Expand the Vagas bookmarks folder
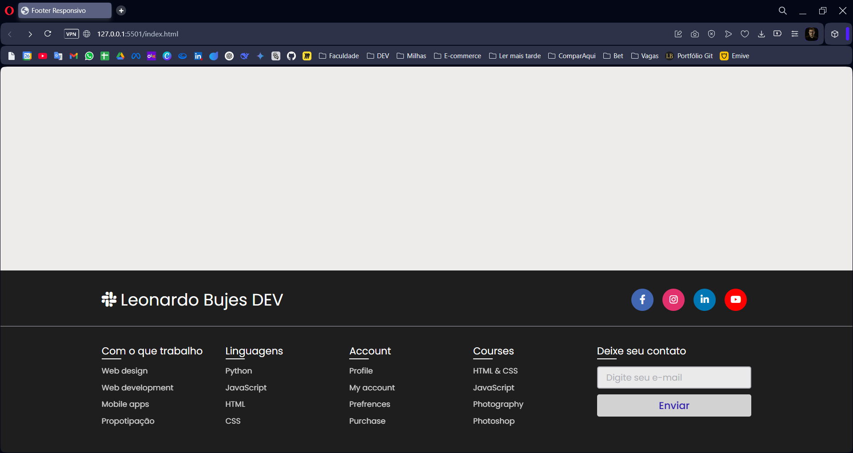Viewport: 853px width, 453px height. click(645, 56)
